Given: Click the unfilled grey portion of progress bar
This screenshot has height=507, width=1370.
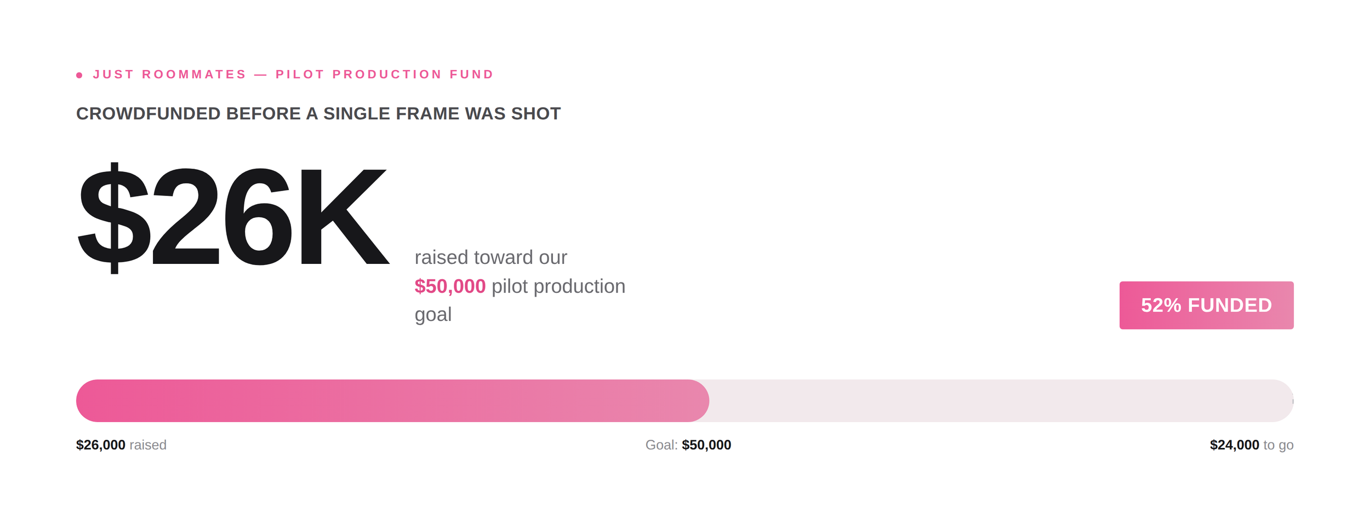Looking at the screenshot, I should (1001, 401).
